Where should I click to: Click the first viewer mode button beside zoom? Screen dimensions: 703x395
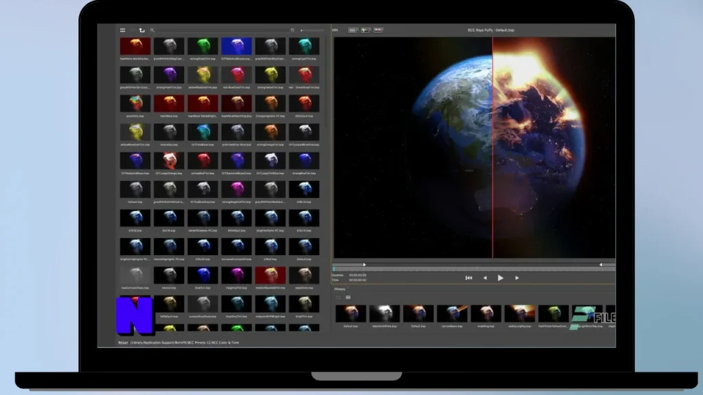tap(353, 30)
